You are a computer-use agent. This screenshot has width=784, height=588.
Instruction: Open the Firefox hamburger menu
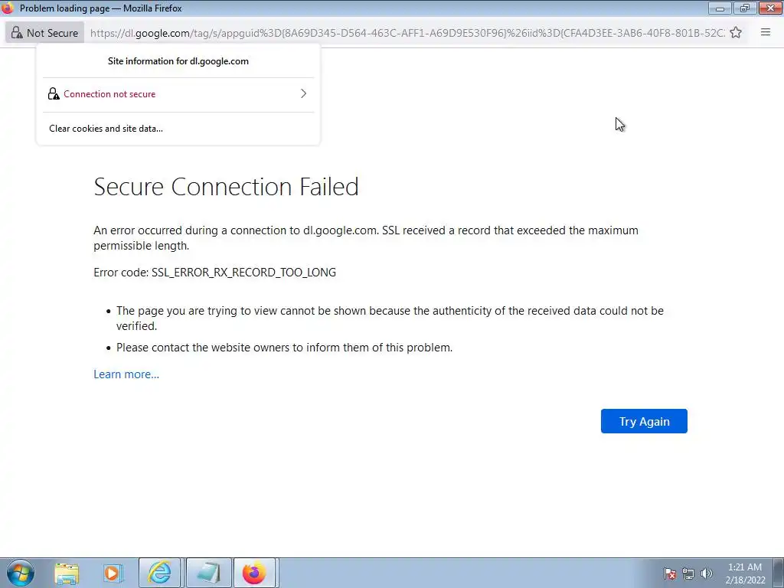pyautogui.click(x=765, y=32)
